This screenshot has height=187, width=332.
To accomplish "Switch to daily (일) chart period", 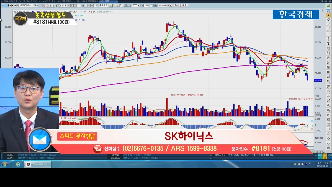I will pos(44,5).
